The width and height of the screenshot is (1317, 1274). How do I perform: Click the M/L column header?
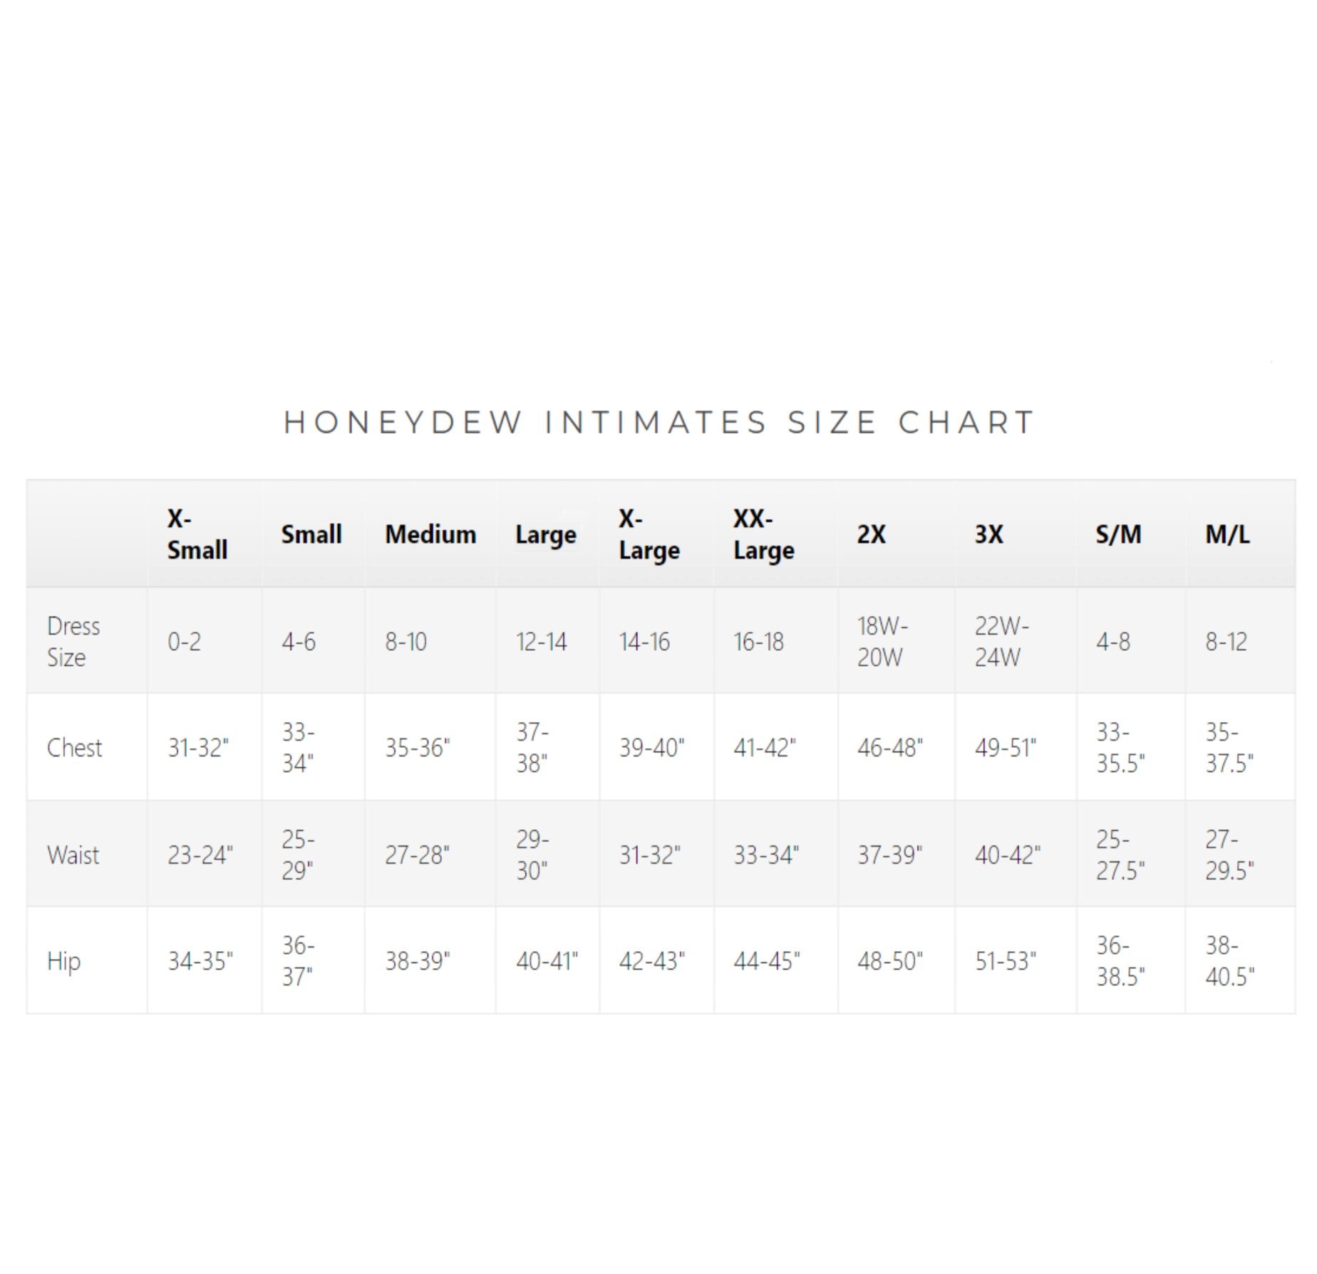coord(1227,534)
